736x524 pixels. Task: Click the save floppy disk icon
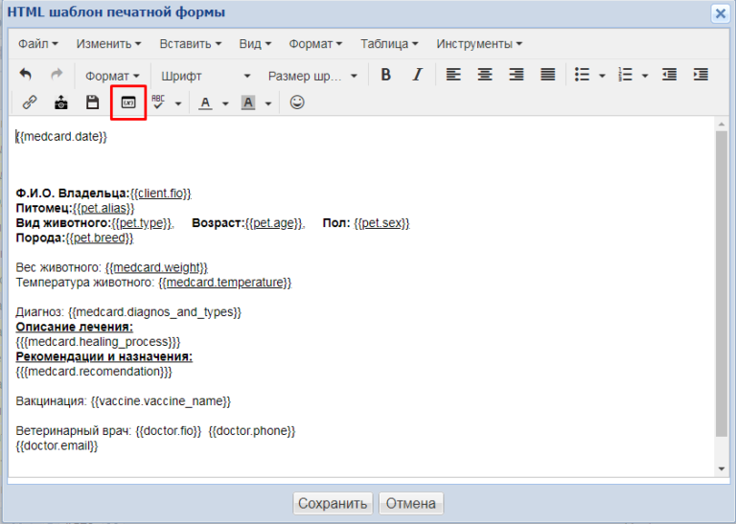(93, 103)
